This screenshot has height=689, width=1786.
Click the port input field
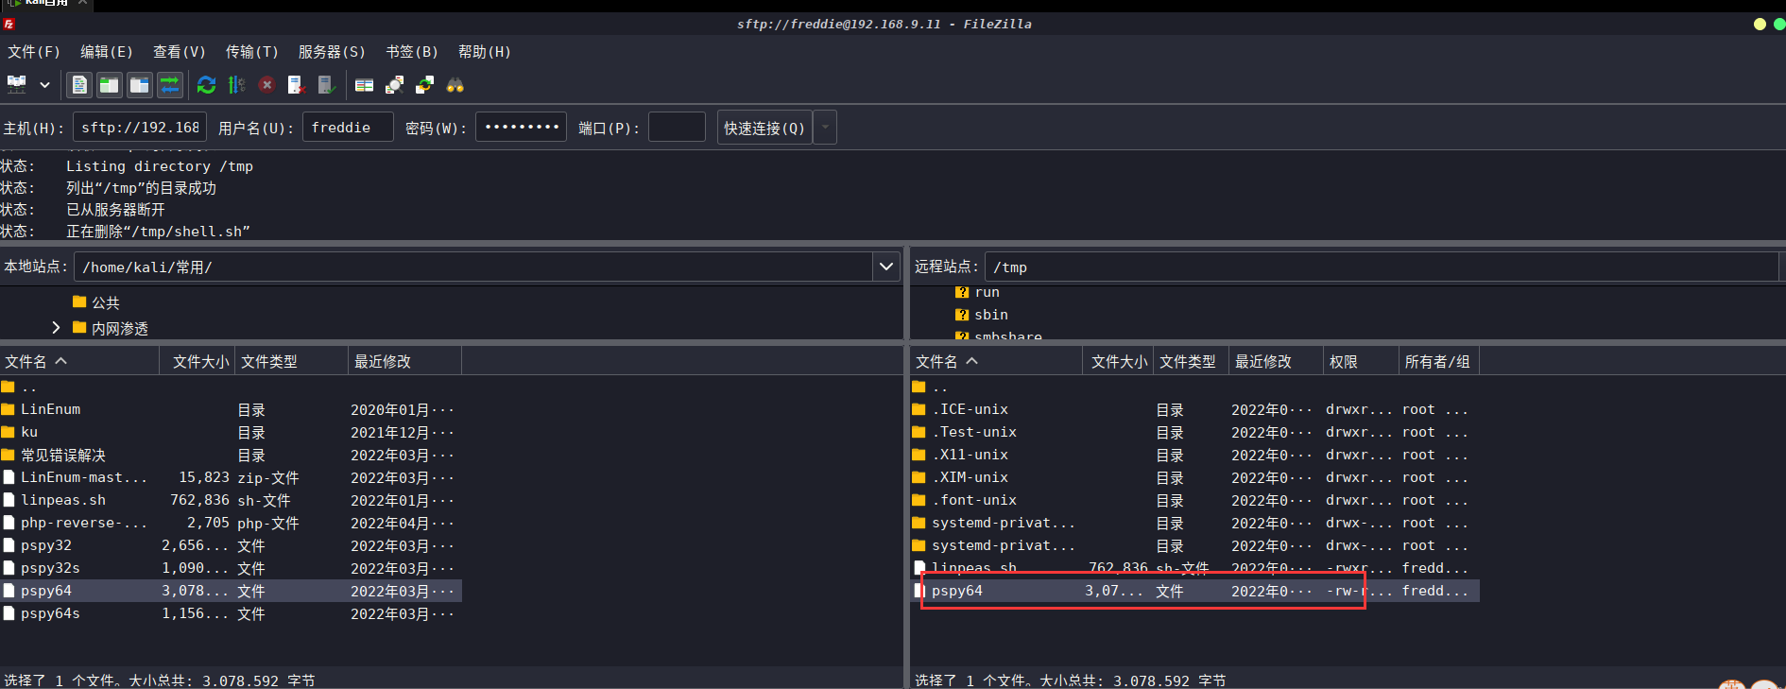(677, 127)
